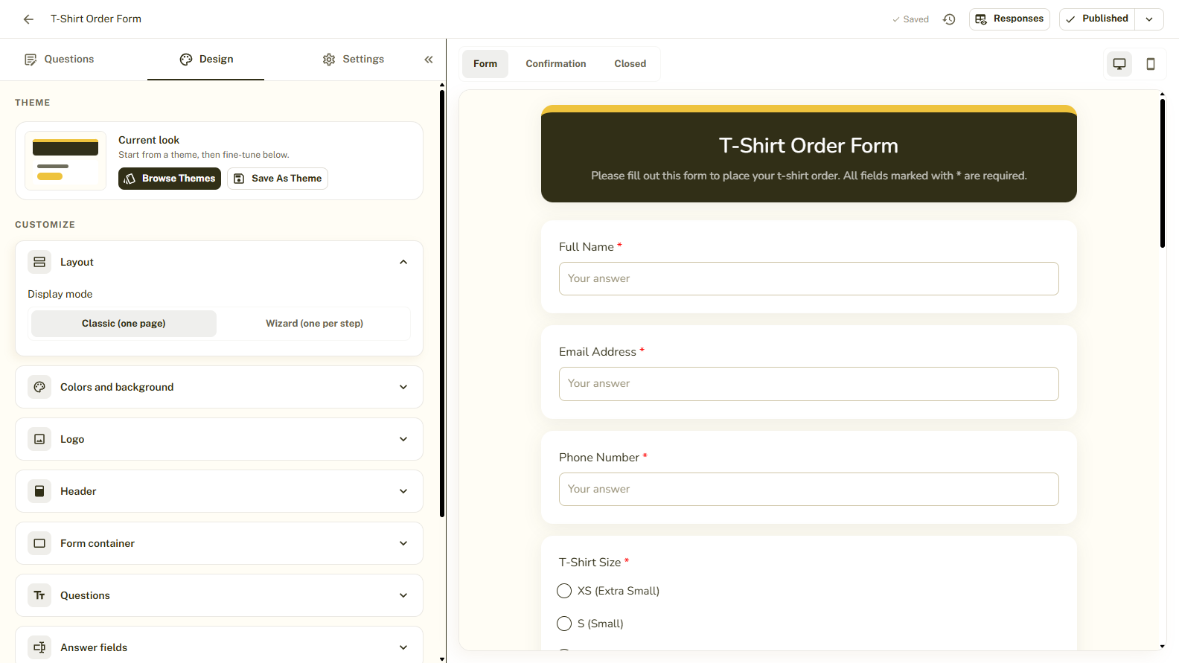Expand the Questions customize chevron
The image size is (1179, 663).
(403, 595)
